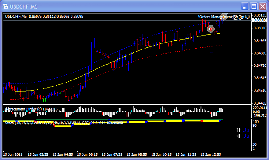Click the stochastic 100 level label
The height and width of the screenshot is (160, 269).
pyautogui.click(x=256, y=122)
